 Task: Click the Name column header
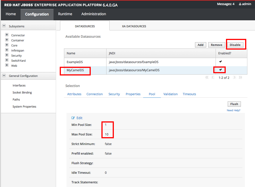(85, 53)
